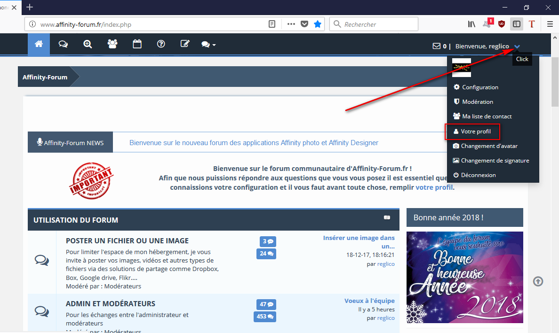The width and height of the screenshot is (559, 333).
Task: Click the UTILISATION DU FORUM heading
Action: (x=76, y=220)
